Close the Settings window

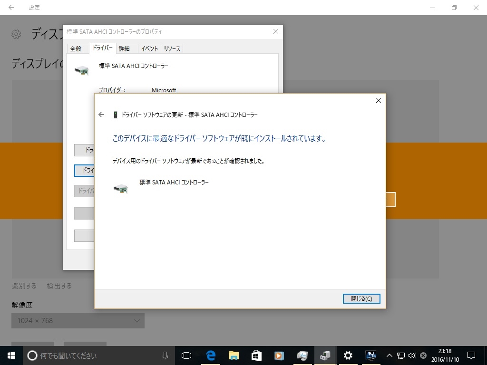[476, 8]
